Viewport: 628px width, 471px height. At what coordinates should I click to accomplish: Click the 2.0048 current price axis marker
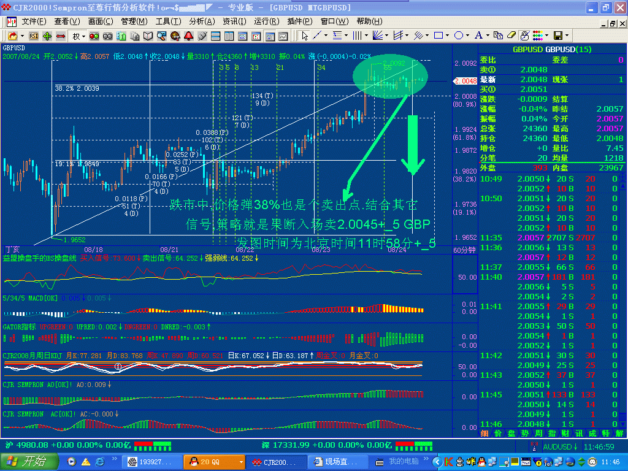pos(465,81)
